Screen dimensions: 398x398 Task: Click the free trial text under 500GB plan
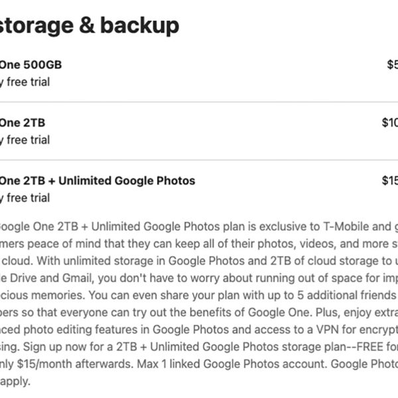27,82
